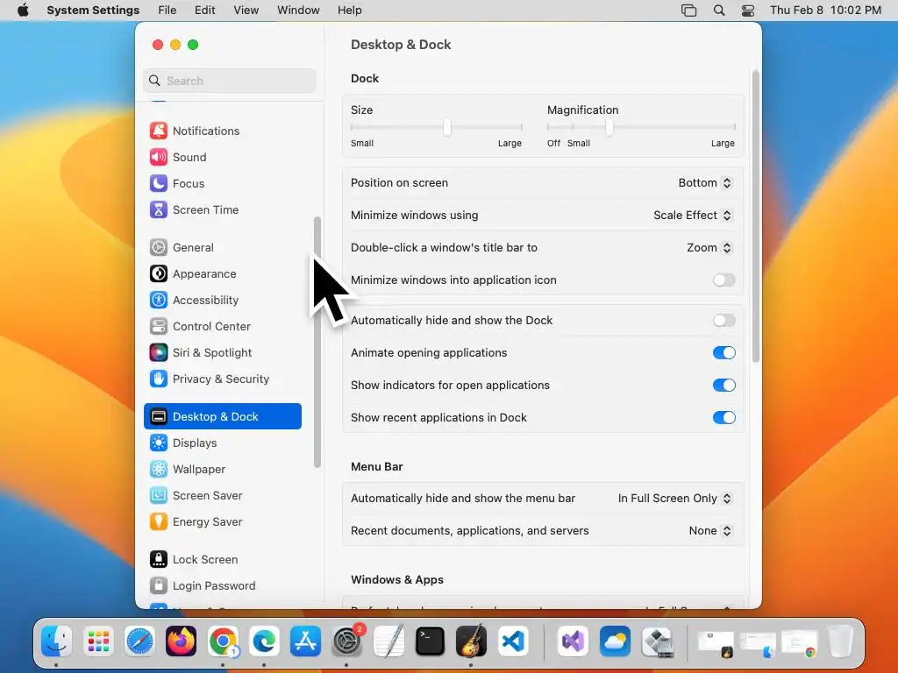Open the Edit menu
Image resolution: width=898 pixels, height=673 pixels.
pos(204,11)
